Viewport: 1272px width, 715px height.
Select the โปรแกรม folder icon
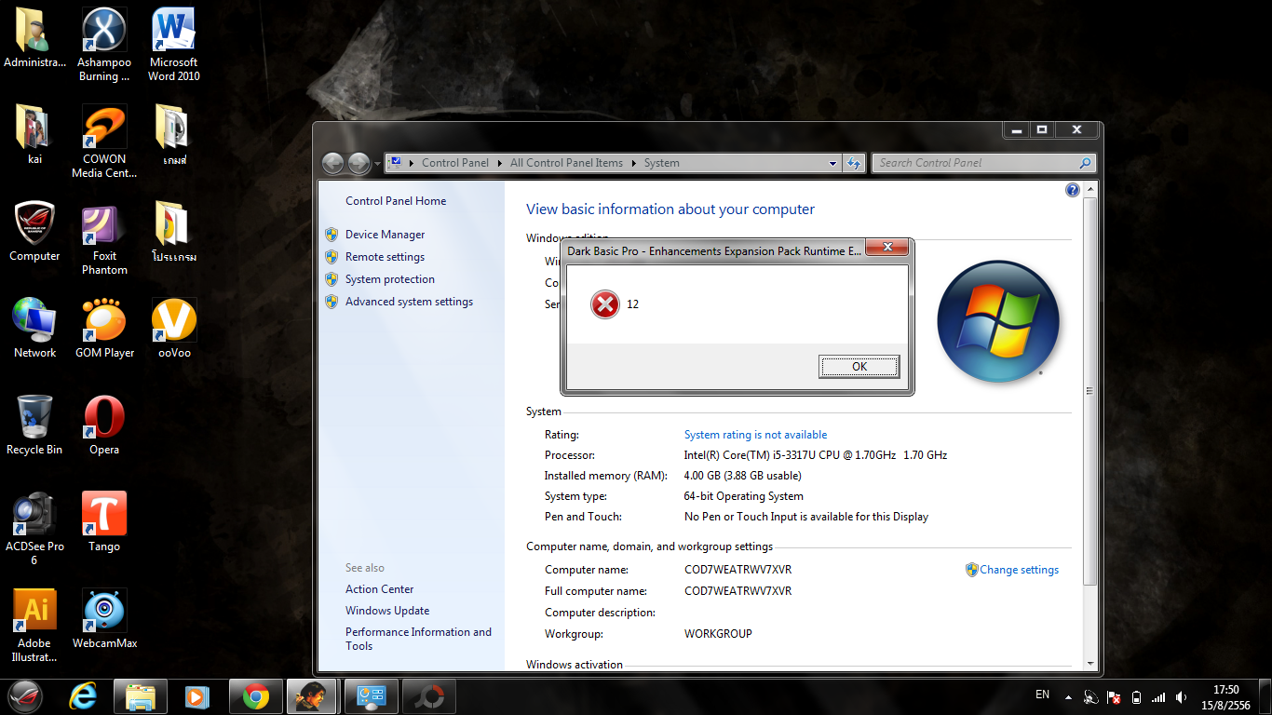coord(174,232)
